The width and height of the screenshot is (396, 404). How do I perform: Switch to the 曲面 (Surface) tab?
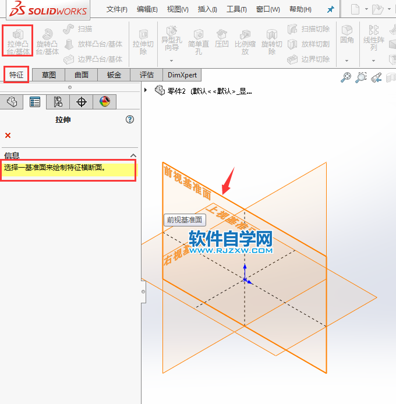coord(81,75)
